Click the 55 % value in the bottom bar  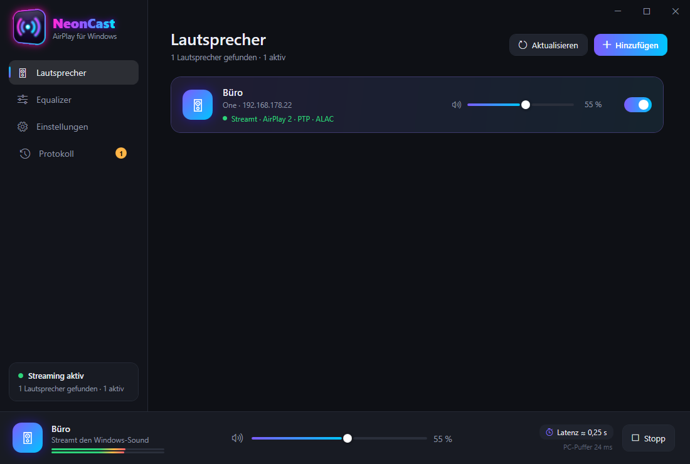[443, 439]
